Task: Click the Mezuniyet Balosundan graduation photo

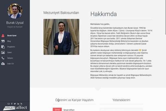Action: [61, 37]
